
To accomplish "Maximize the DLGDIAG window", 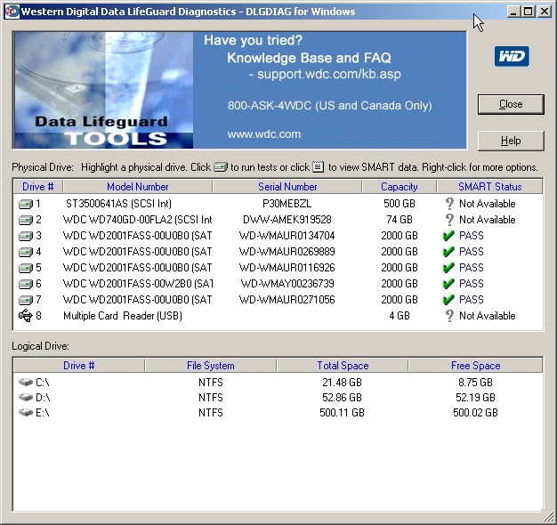I will (529, 12).
